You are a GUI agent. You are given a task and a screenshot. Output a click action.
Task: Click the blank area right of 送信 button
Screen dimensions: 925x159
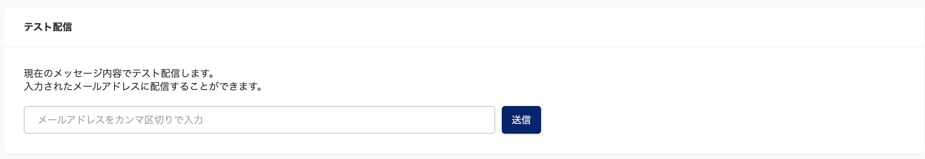(x=729, y=120)
